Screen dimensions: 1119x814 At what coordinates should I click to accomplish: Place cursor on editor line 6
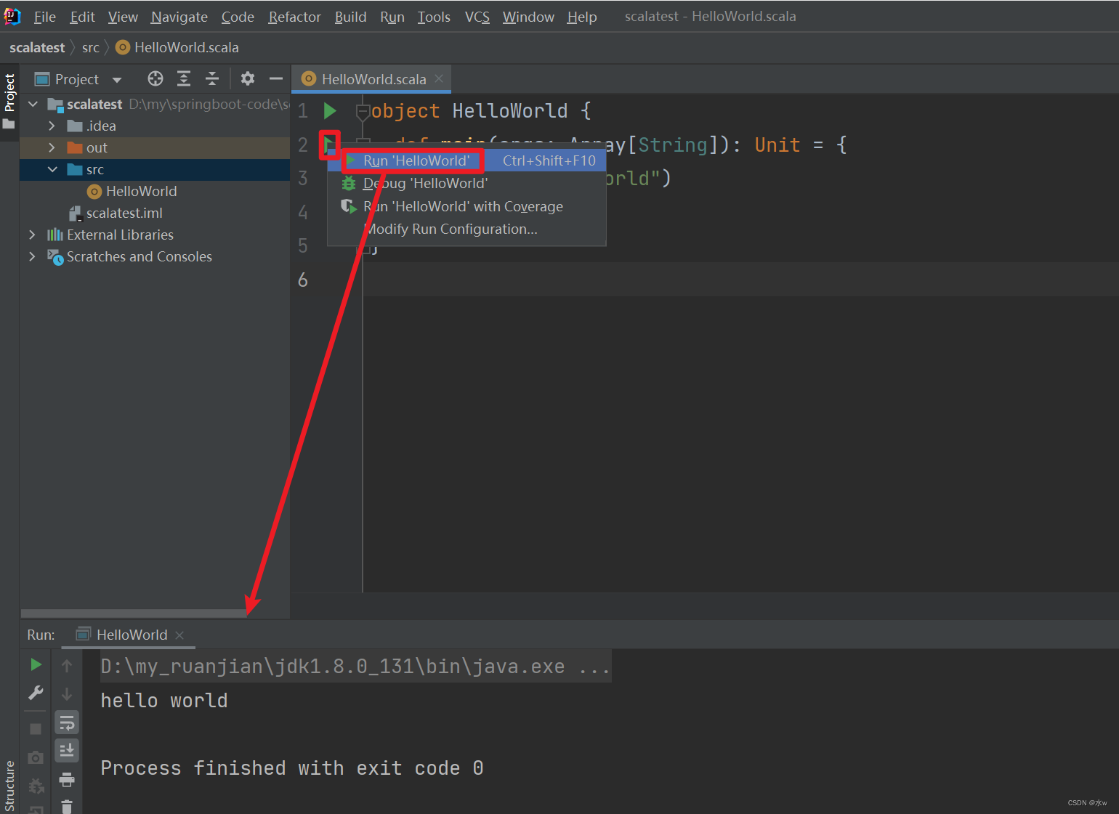point(740,280)
